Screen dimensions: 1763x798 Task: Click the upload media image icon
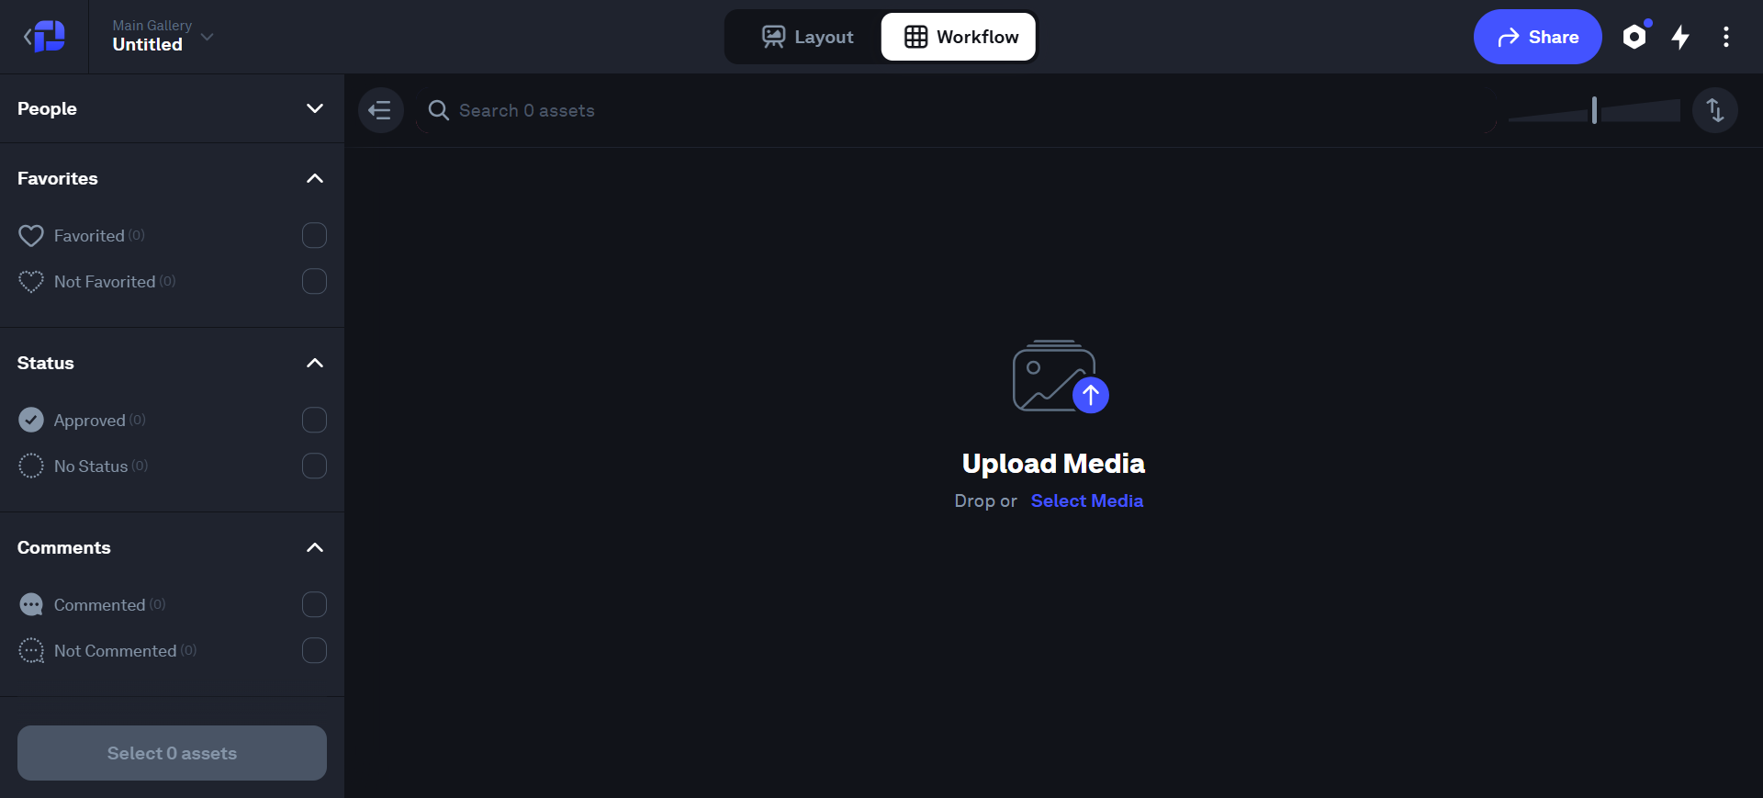(x=1061, y=377)
